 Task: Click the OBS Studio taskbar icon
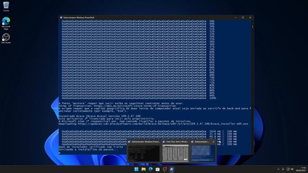[165, 169]
